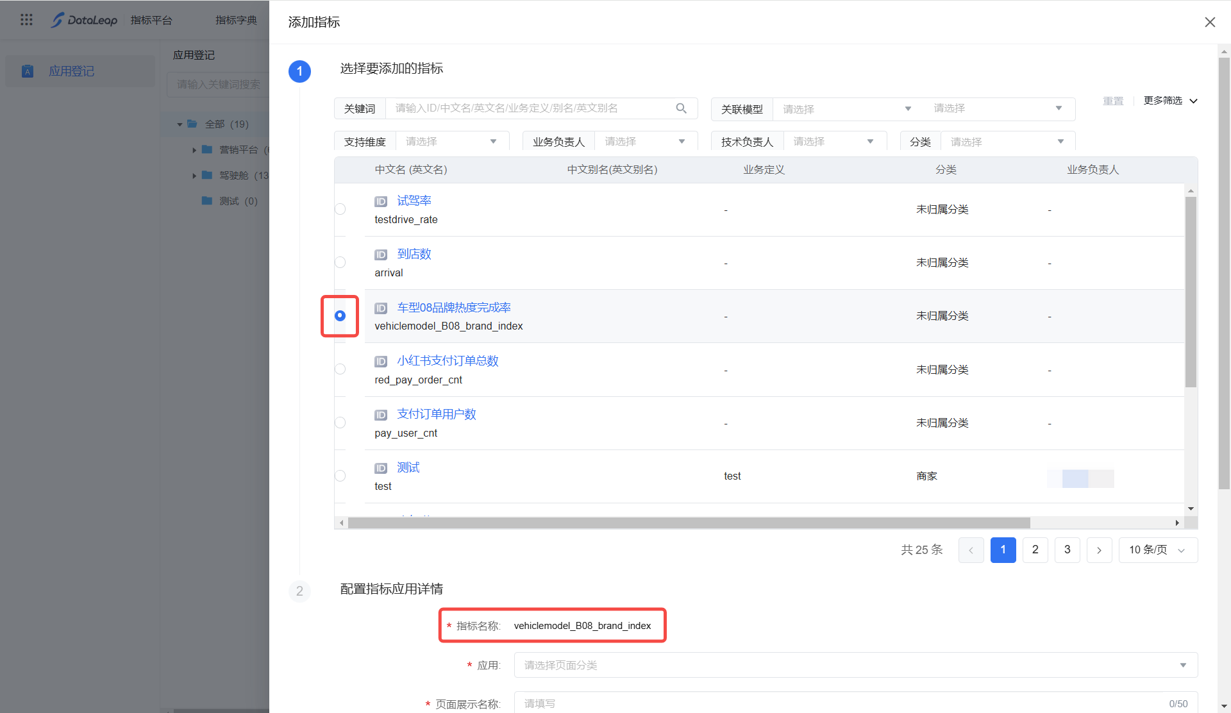Image resolution: width=1231 pixels, height=713 pixels.
Task: Click ID icon beside 试驾率 indicator
Action: [381, 201]
